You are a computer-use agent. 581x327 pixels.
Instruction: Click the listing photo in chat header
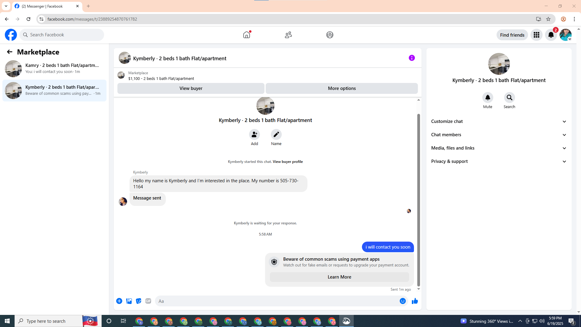(125, 58)
